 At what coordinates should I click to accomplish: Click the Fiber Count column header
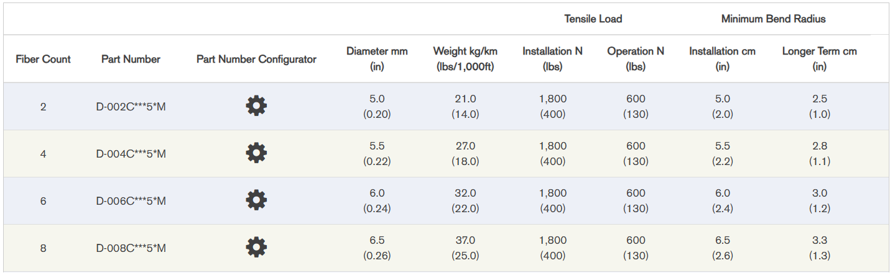click(43, 59)
